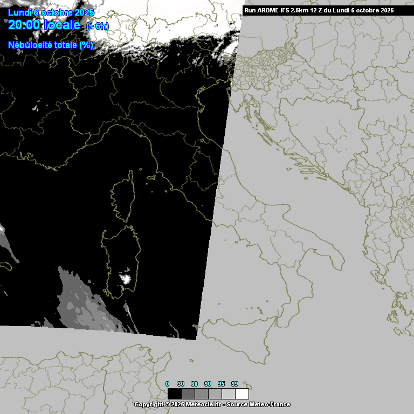Select the dark gray 30% legend swatch
Screen dimensions: 414x414
coord(188,394)
